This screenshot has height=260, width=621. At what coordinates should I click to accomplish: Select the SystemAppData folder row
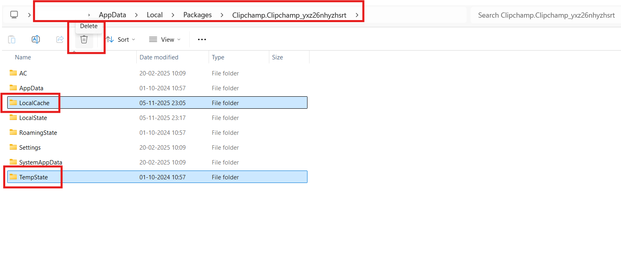click(41, 162)
